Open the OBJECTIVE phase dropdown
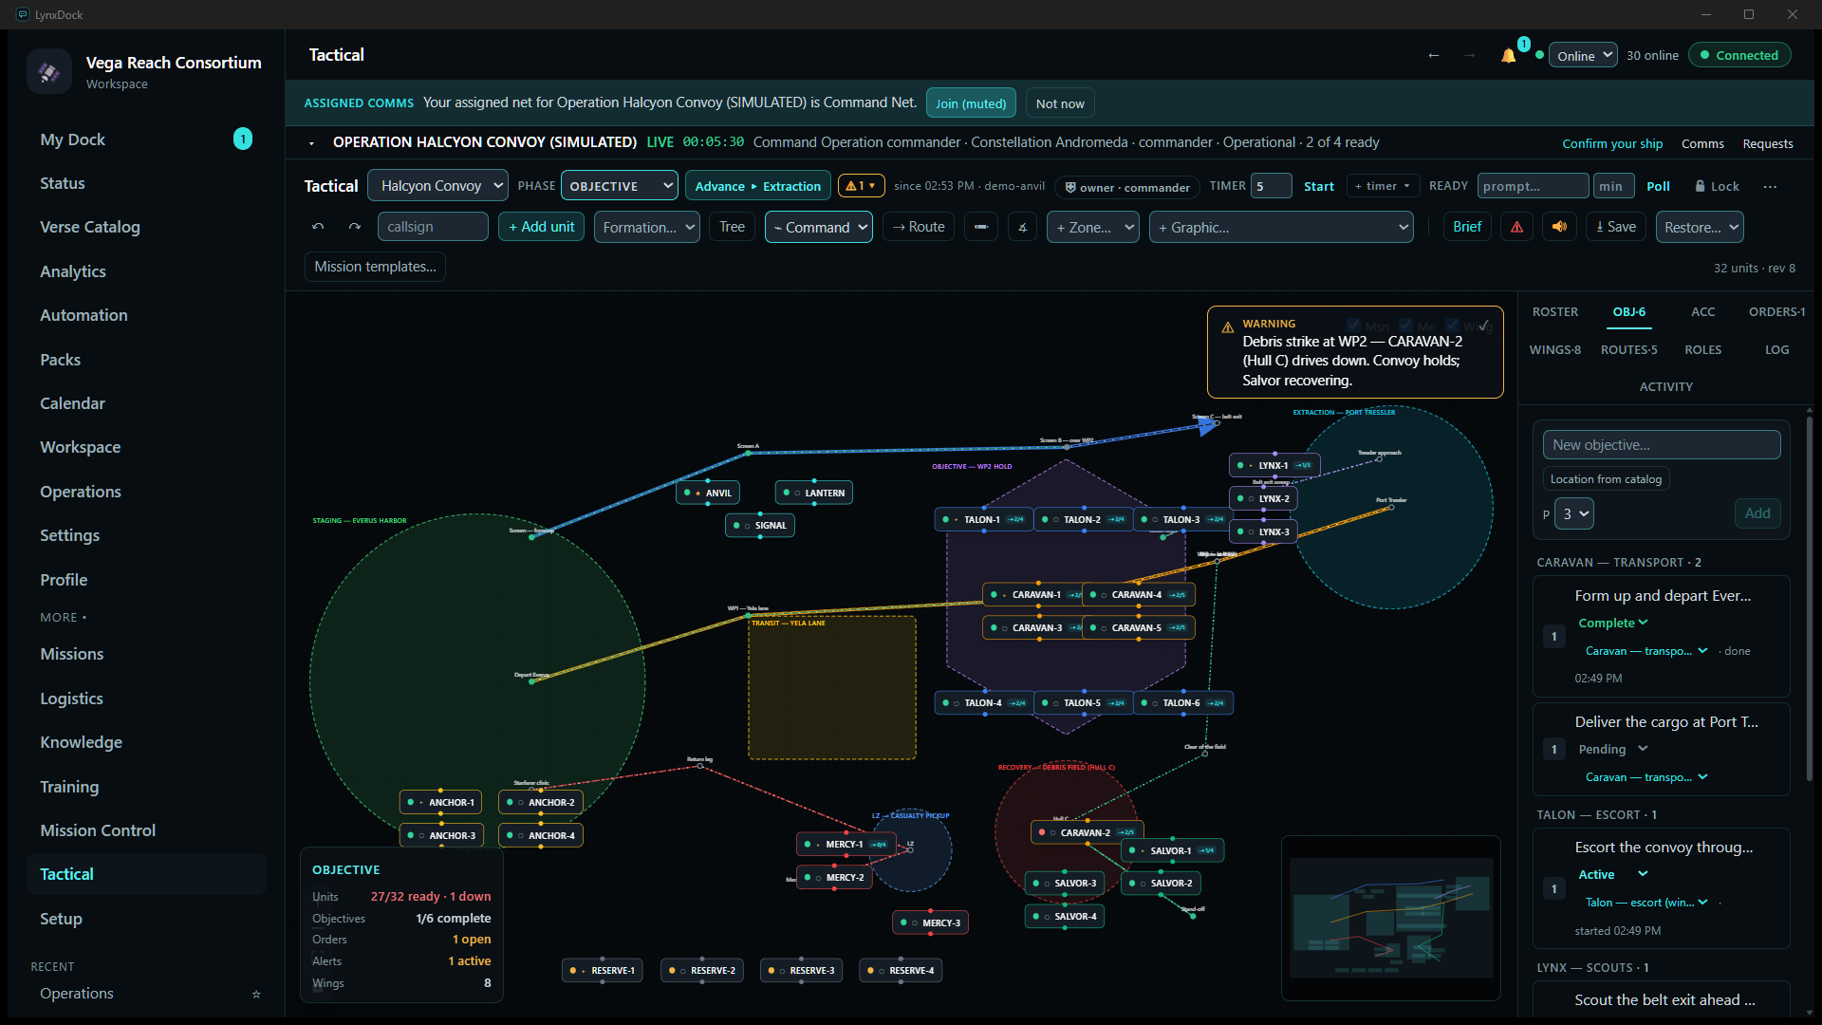The image size is (1822, 1025). coord(620,186)
